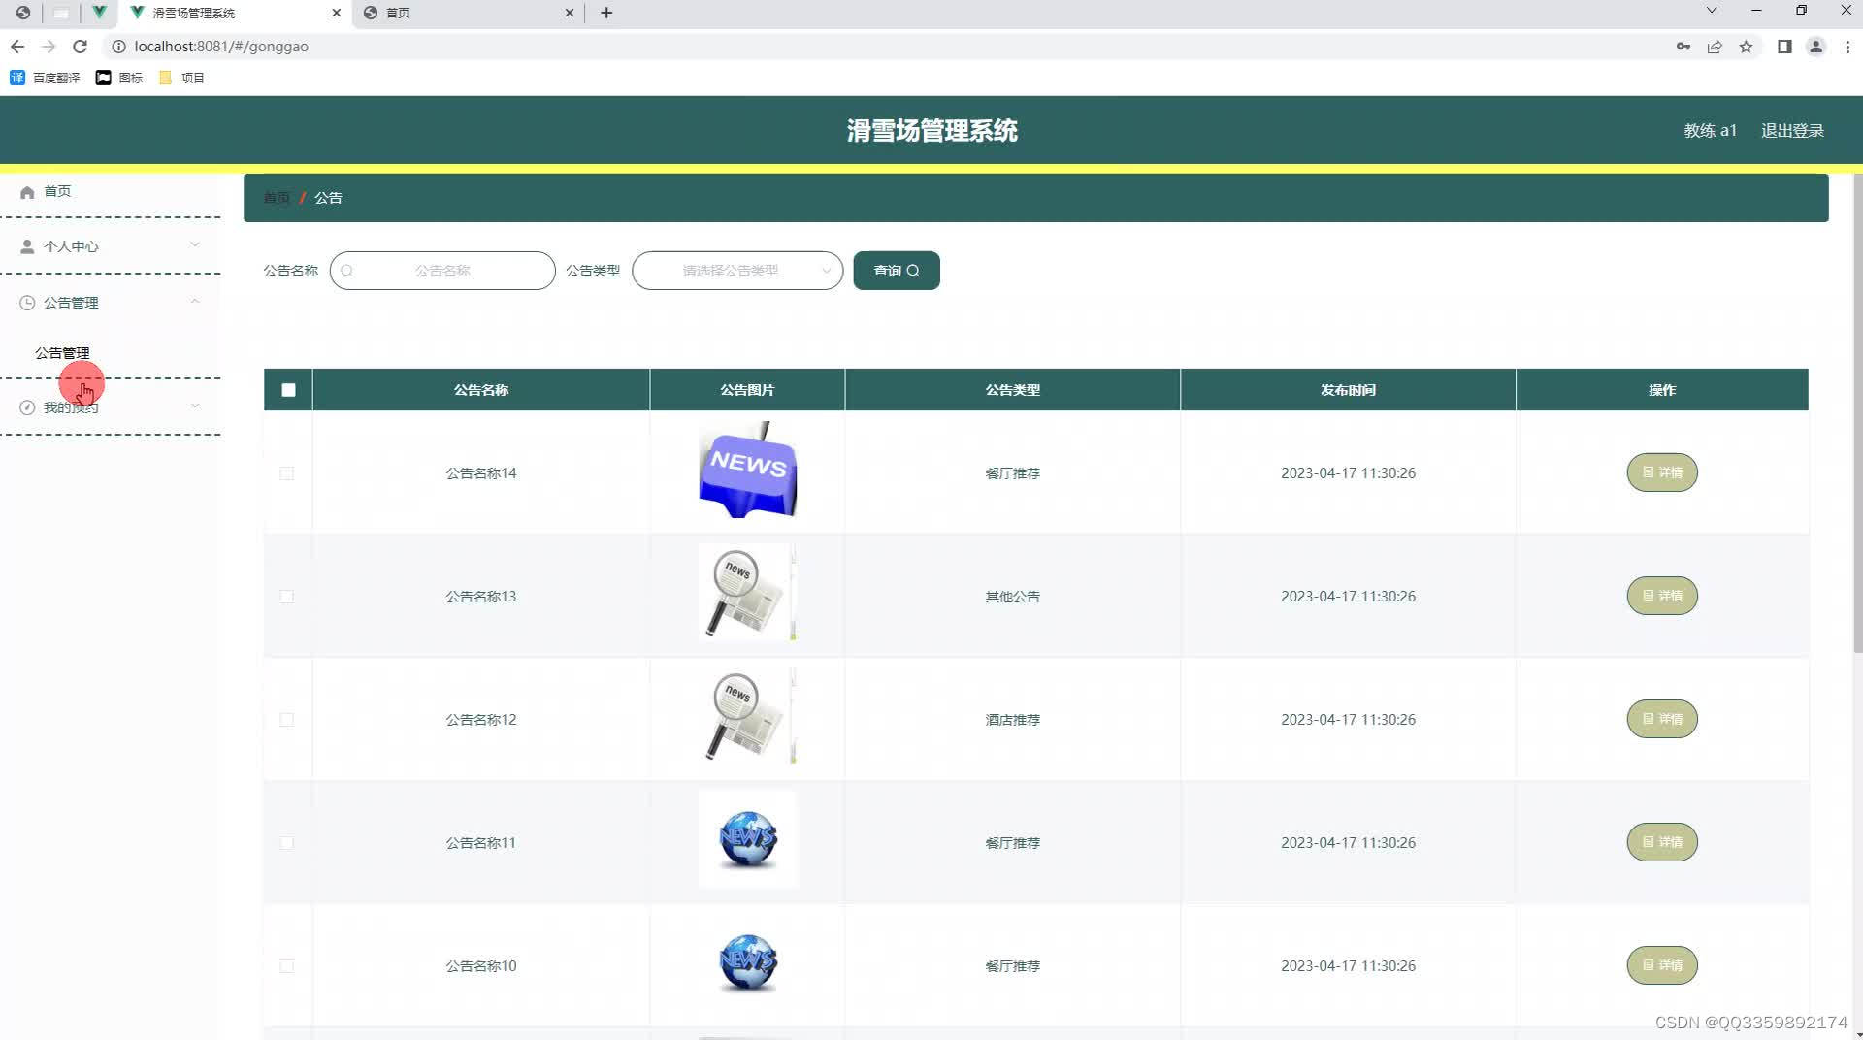Open the 百度翻译 bookmark
The height and width of the screenshot is (1040, 1863).
[x=46, y=78]
